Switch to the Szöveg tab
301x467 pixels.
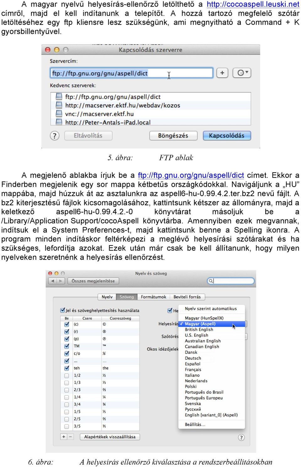(127, 297)
